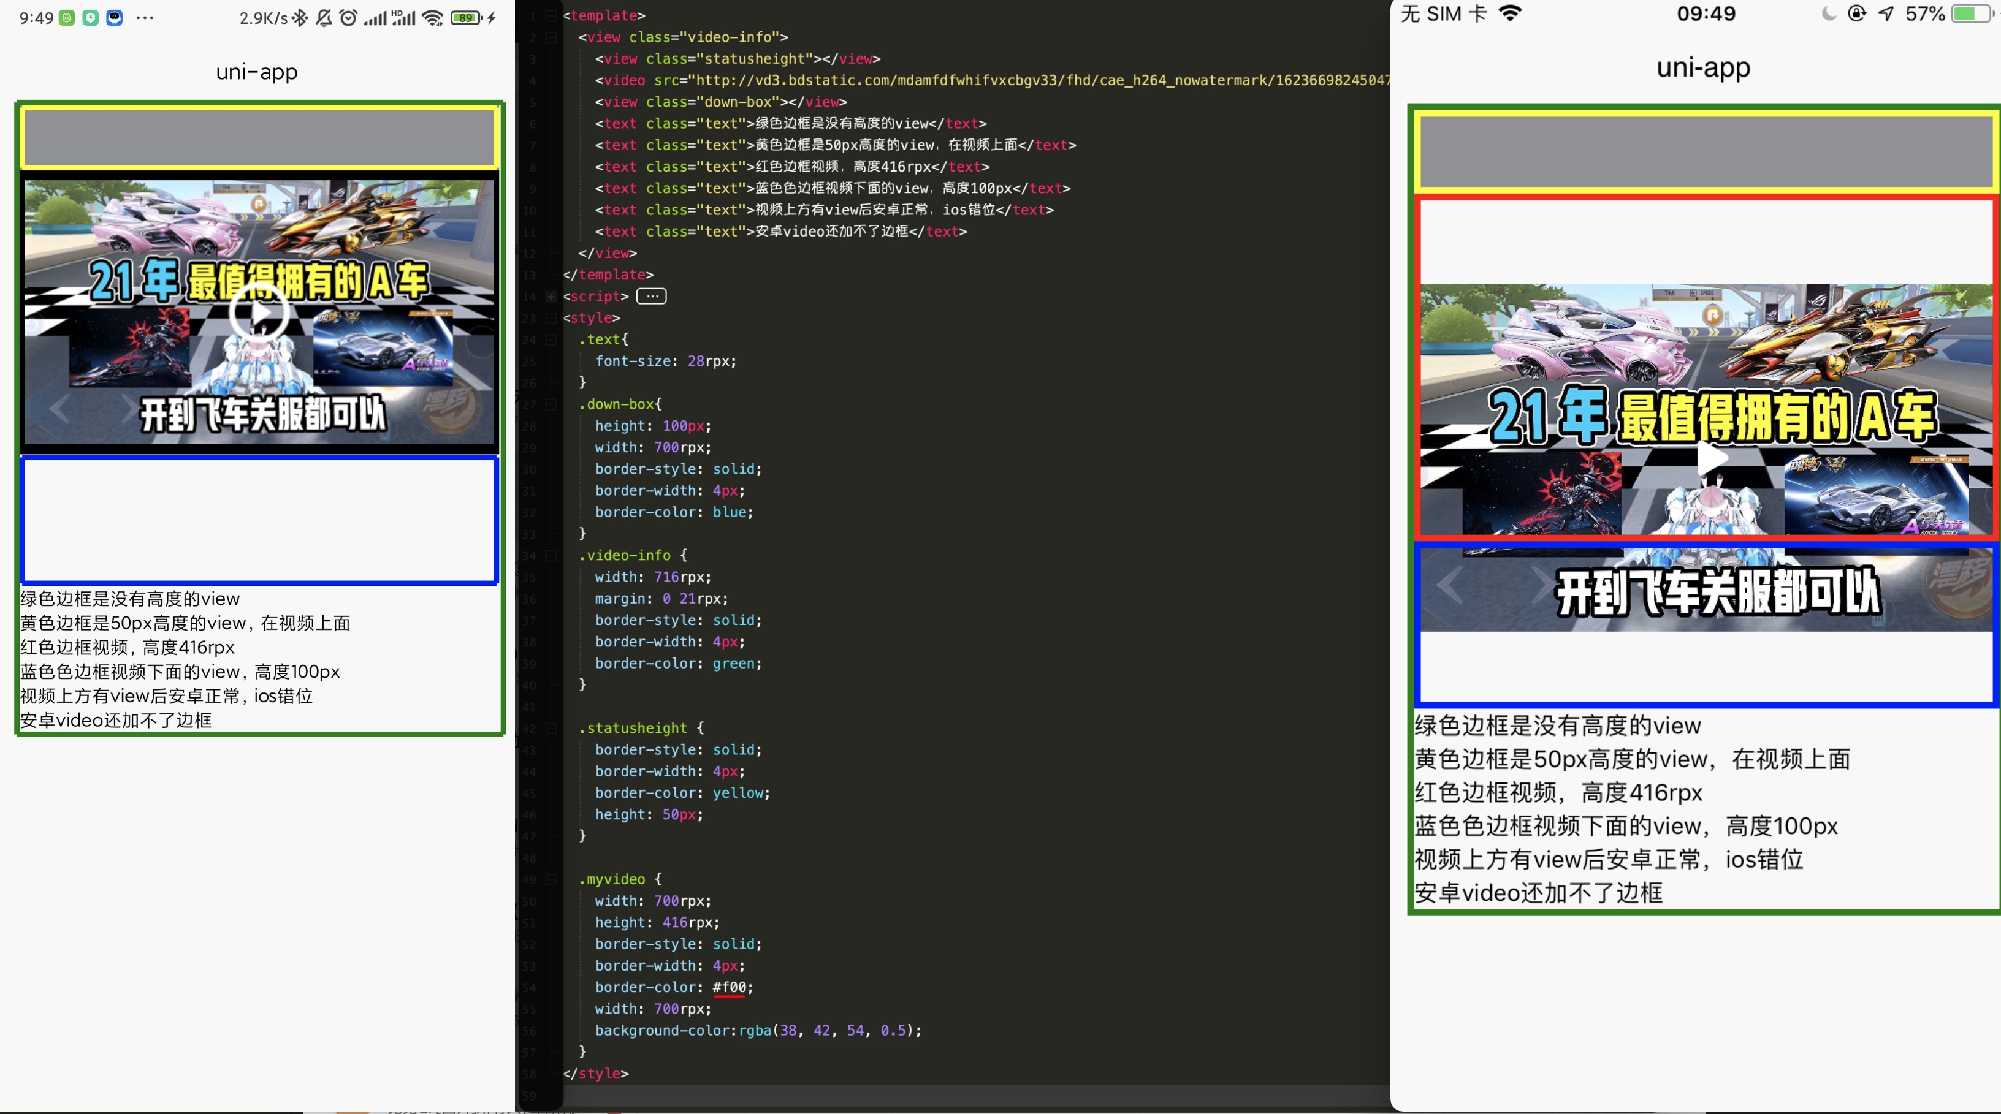This screenshot has width=2001, height=1114.
Task: Click the iOS Wi-Fi status icon
Action: click(x=1510, y=14)
